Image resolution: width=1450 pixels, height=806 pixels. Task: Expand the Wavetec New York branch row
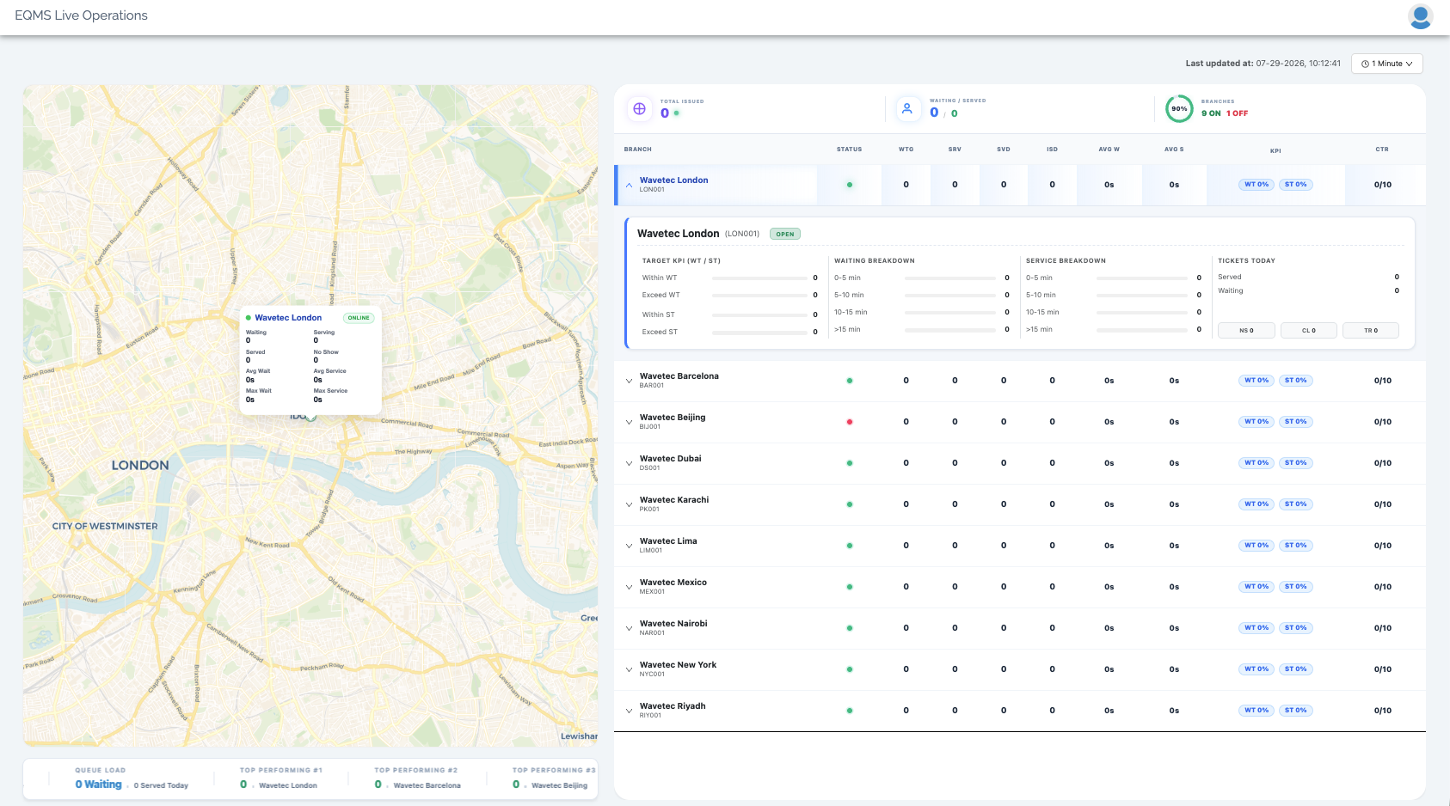[x=629, y=669]
